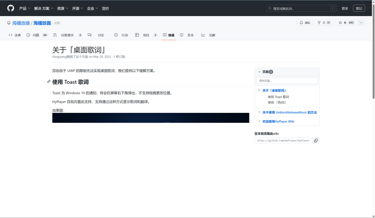Click the Kengwang author name

tap(59, 57)
